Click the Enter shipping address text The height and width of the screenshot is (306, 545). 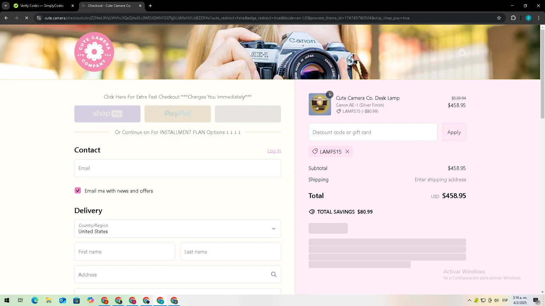[x=440, y=179]
